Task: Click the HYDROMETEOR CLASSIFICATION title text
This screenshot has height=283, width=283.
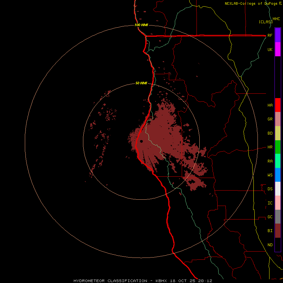Action: tap(110, 281)
